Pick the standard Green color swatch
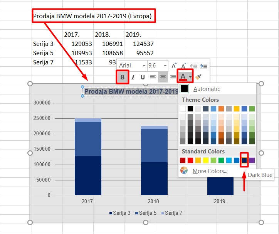279x234 pixels. pyautogui.click(x=221, y=160)
